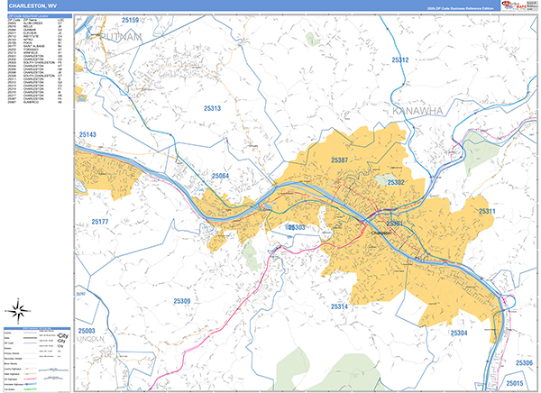
Task: Click the largest City size sample in legend
Action: 62,335
